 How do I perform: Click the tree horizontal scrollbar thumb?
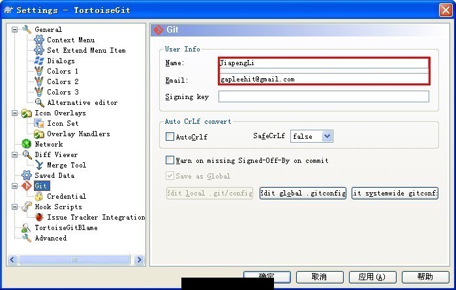pyautogui.click(x=74, y=259)
